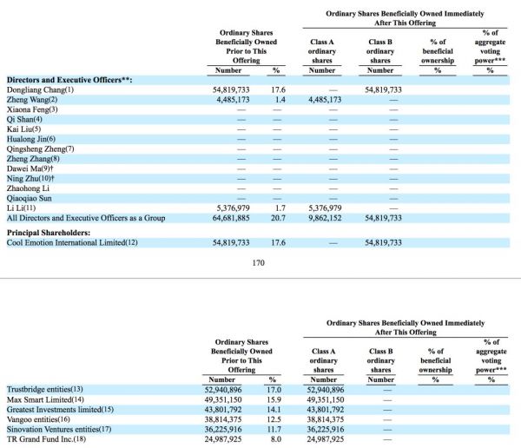Click Greatest Investments limited(15) row label
Screen dimensions: 521x448
(x=56, y=410)
